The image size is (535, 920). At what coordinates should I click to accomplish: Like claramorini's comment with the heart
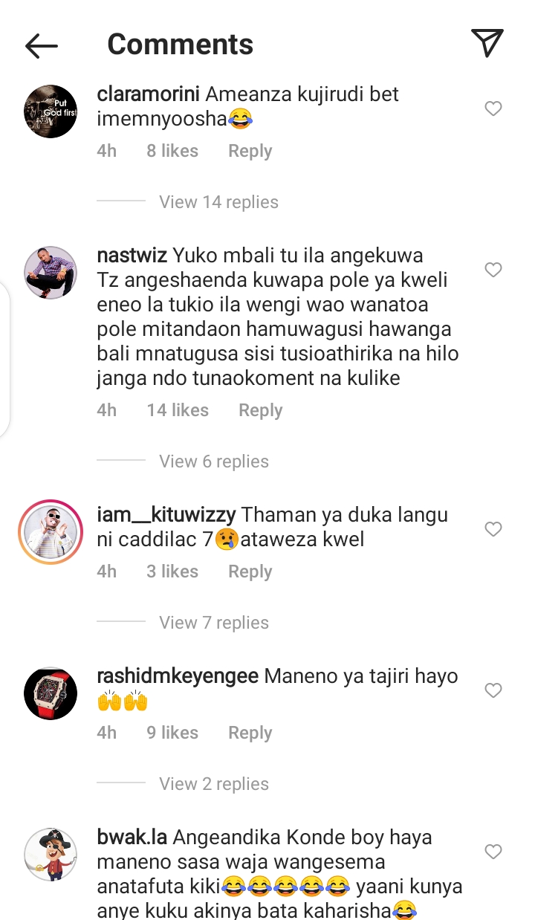(x=493, y=109)
